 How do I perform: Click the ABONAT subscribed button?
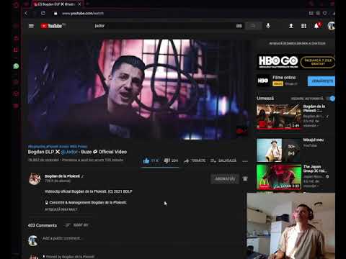[x=225, y=179]
